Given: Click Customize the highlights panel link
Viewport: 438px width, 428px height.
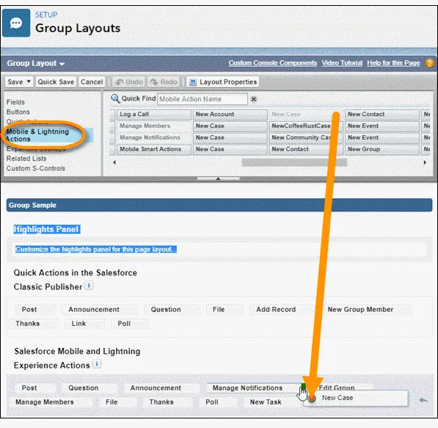Looking at the screenshot, I should click(96, 249).
